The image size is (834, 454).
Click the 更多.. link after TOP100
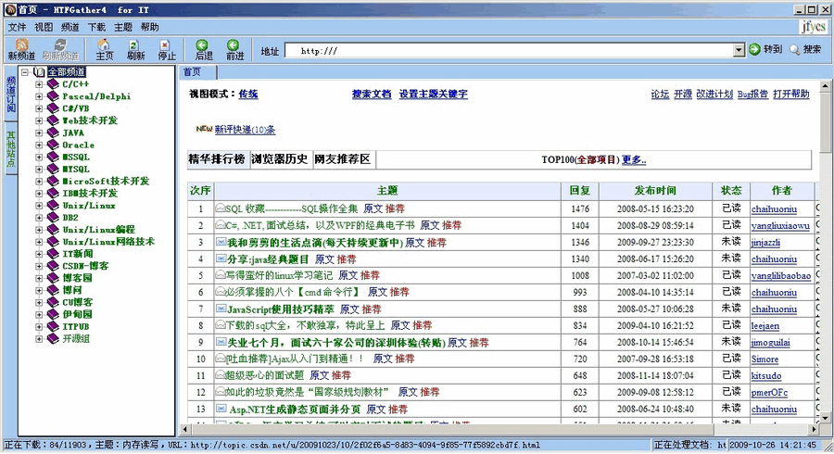pyautogui.click(x=634, y=159)
